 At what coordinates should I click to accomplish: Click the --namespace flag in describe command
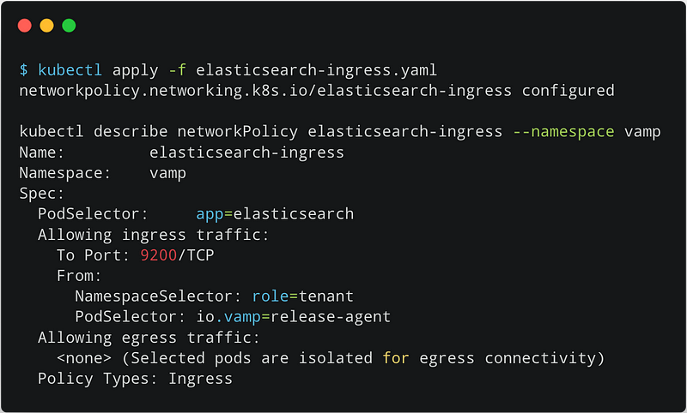point(564,132)
